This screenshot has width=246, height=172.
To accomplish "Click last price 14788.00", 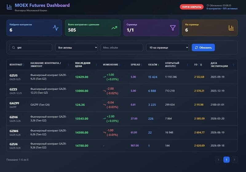I will coord(81,146).
